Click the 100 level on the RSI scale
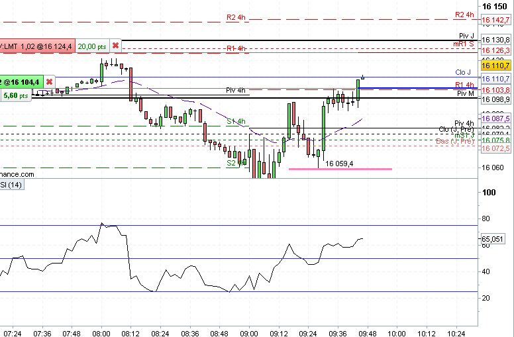 tap(489, 193)
